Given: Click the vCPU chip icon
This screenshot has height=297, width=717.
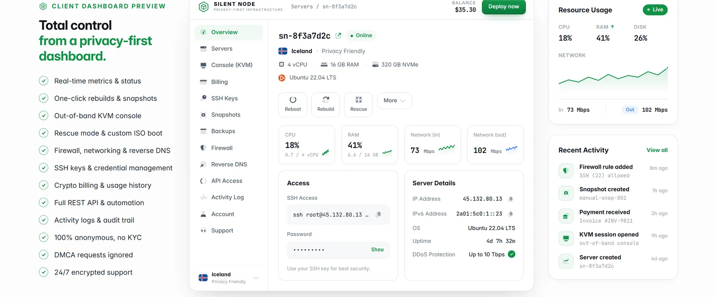Looking at the screenshot, I should [x=281, y=64].
